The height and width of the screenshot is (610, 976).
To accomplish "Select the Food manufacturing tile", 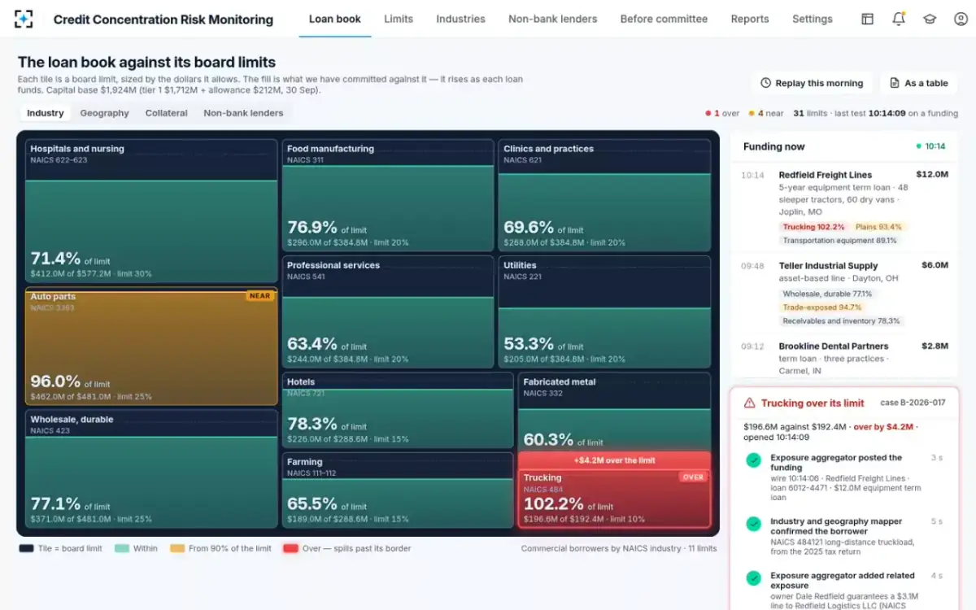I will tap(388, 195).
